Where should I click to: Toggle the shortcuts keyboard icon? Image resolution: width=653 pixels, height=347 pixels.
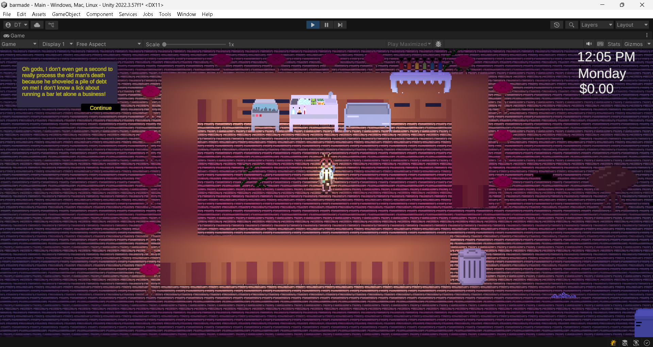(x=600, y=44)
